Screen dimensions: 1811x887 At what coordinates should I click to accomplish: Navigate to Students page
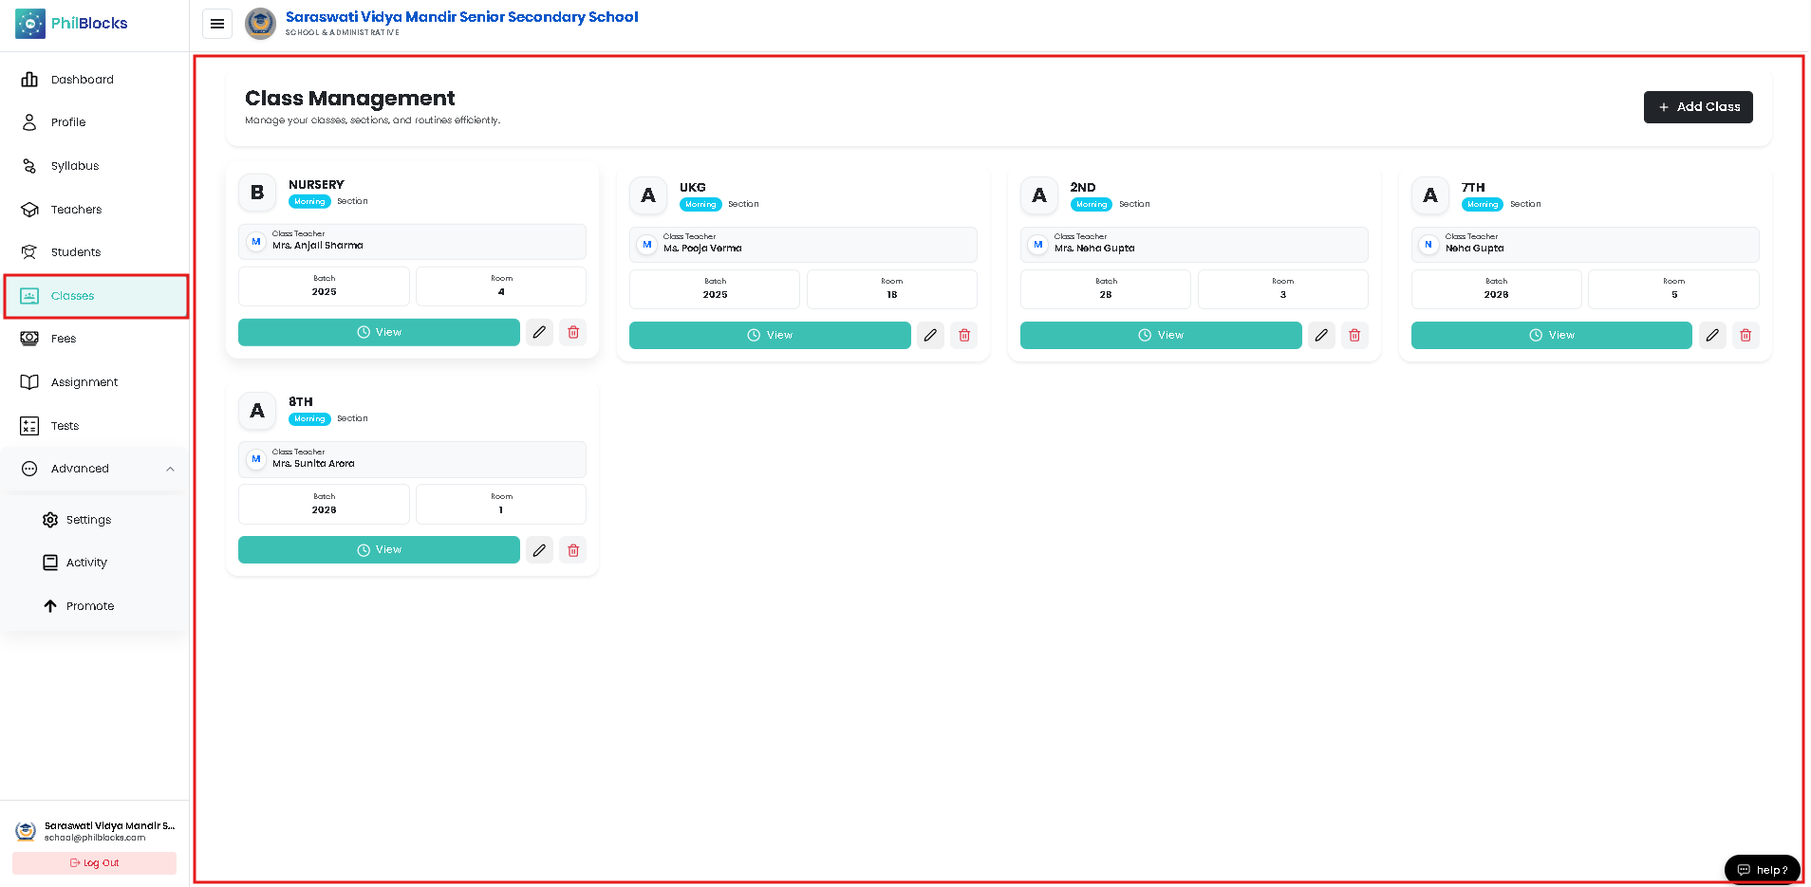tap(75, 252)
